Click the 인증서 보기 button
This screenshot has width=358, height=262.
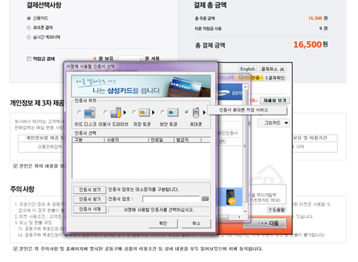click(90, 190)
